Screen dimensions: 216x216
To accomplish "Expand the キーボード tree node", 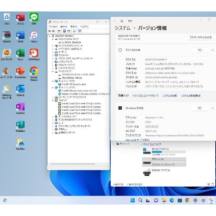I will coord(53,52).
